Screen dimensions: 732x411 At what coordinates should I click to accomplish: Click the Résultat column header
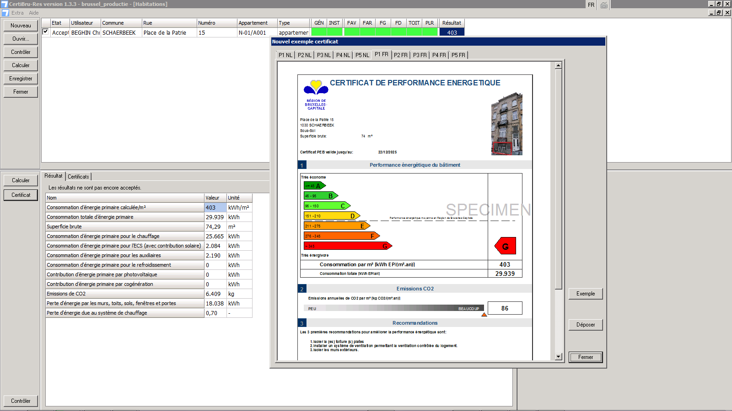point(451,23)
